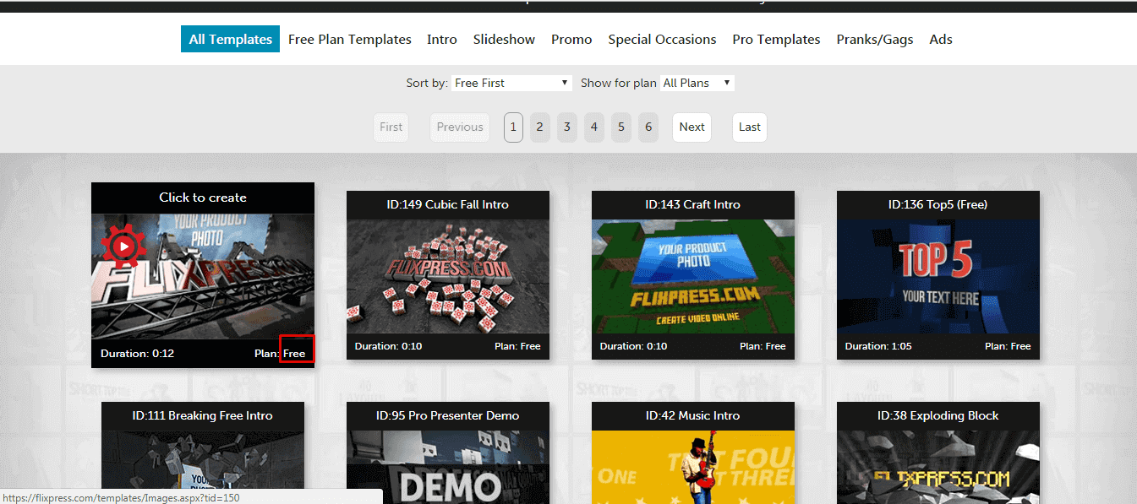This screenshot has height=504, width=1137.
Task: Switch to the Ads category
Action: [x=941, y=39]
